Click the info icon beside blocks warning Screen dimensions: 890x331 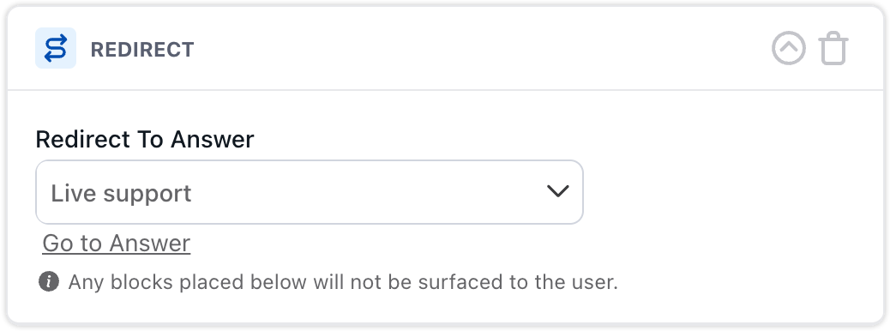click(x=49, y=281)
